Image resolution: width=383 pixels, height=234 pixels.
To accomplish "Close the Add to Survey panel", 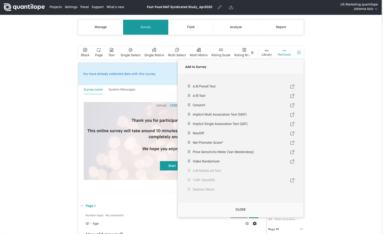I will point(240,209).
